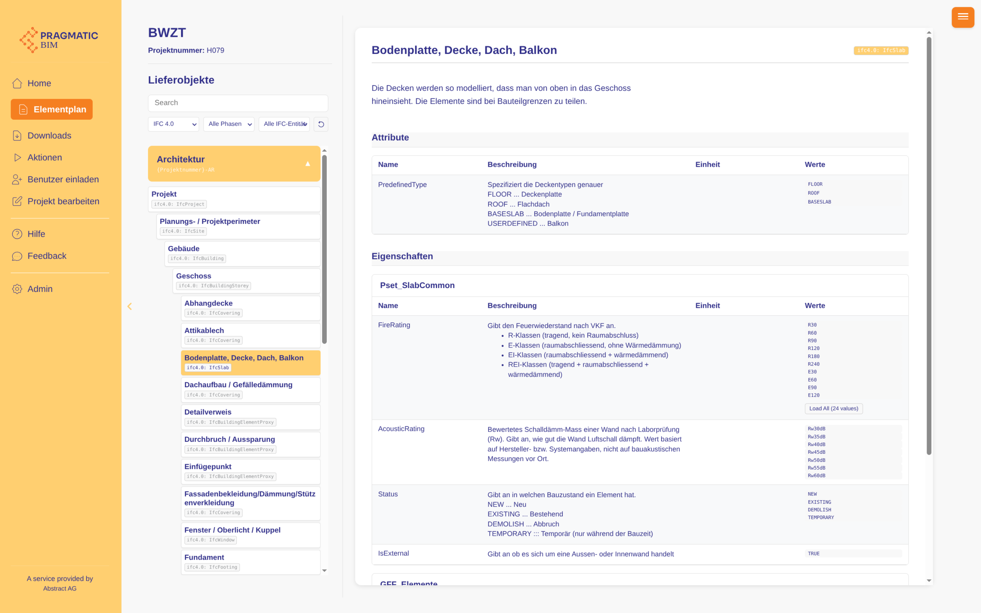Screen dimensions: 981x613
Task: Click the detail panel scrollbar thumb
Action: tap(929, 246)
